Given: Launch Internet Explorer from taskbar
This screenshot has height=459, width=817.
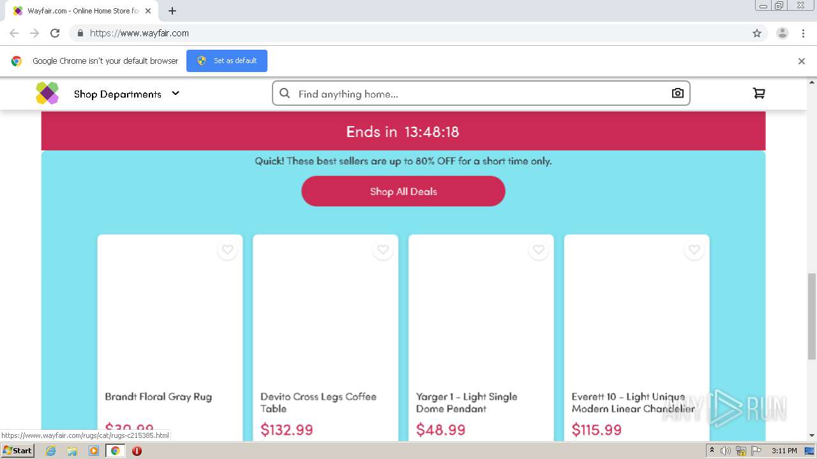Looking at the screenshot, I should coord(51,451).
